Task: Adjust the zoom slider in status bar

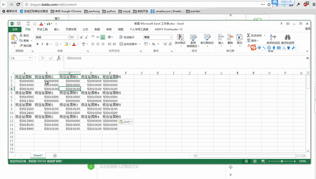Action: coord(282,161)
